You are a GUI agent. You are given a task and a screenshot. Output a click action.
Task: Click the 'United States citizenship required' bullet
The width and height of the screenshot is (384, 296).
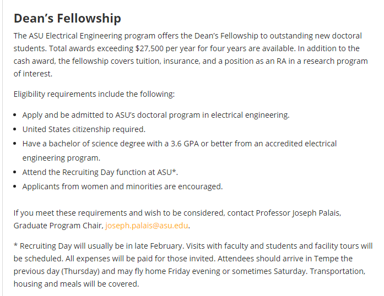tap(83, 129)
